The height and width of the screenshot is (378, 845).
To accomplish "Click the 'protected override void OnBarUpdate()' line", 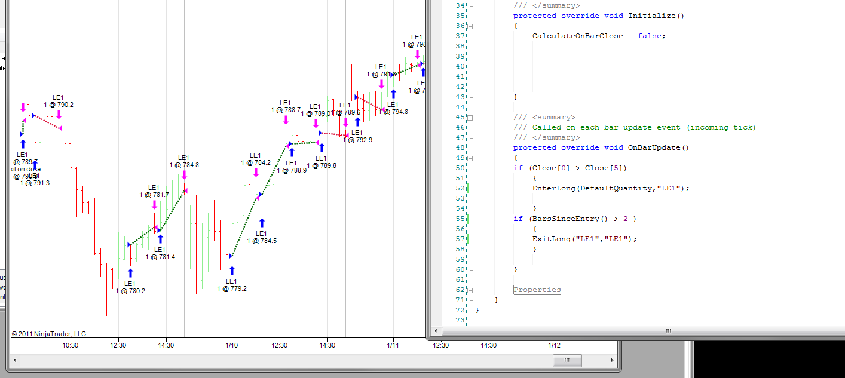I will click(x=601, y=147).
